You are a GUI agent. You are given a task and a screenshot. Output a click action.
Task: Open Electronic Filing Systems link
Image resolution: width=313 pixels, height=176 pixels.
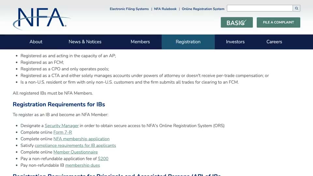[x=129, y=9]
